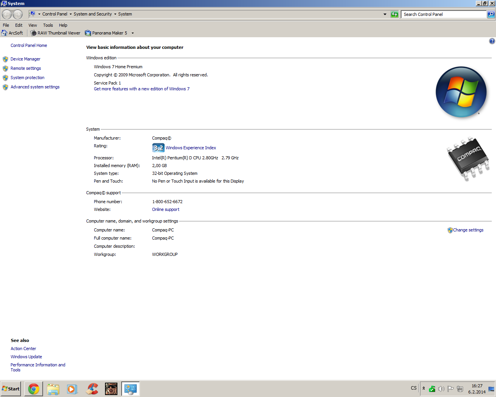Click the System and Security breadcrumb segment
Image resolution: width=496 pixels, height=397 pixels.
point(93,14)
